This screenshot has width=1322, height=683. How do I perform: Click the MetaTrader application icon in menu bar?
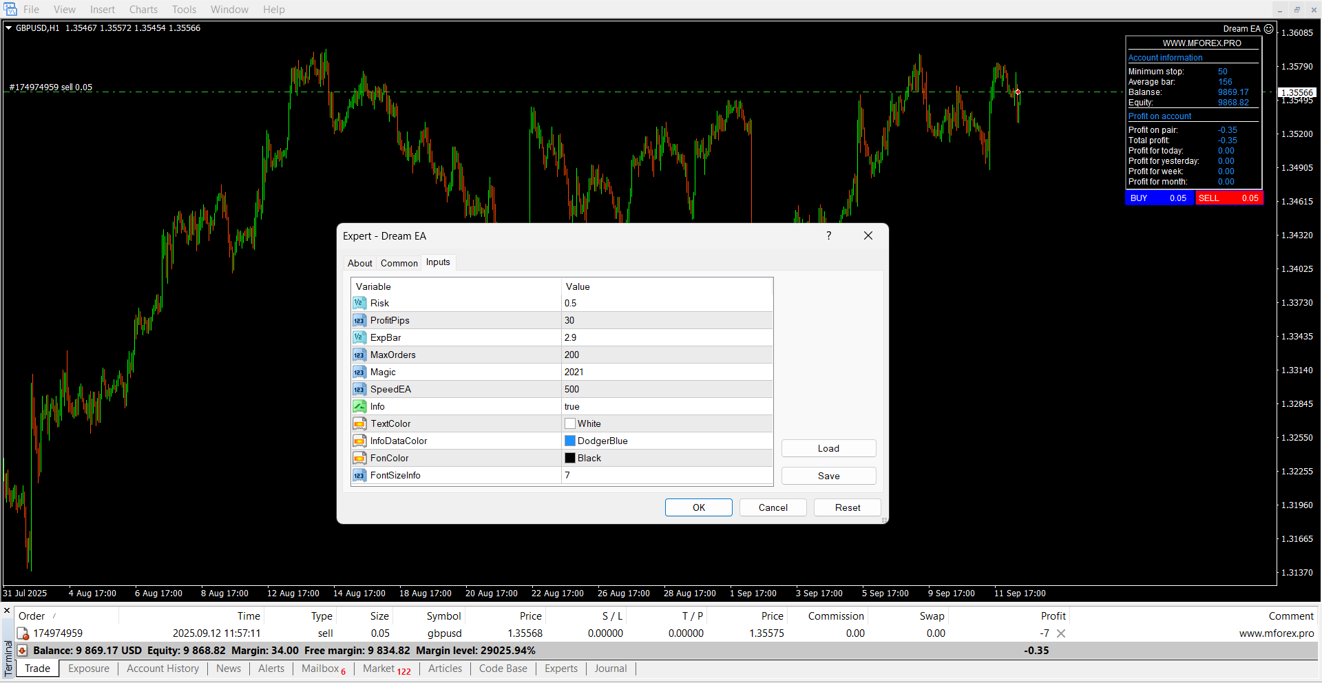click(10, 9)
